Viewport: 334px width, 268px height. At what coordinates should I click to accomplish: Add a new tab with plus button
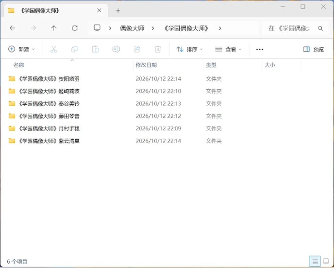coord(118,10)
